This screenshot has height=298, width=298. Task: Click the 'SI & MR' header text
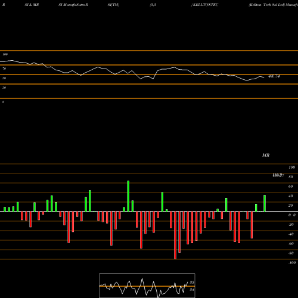(32, 5)
